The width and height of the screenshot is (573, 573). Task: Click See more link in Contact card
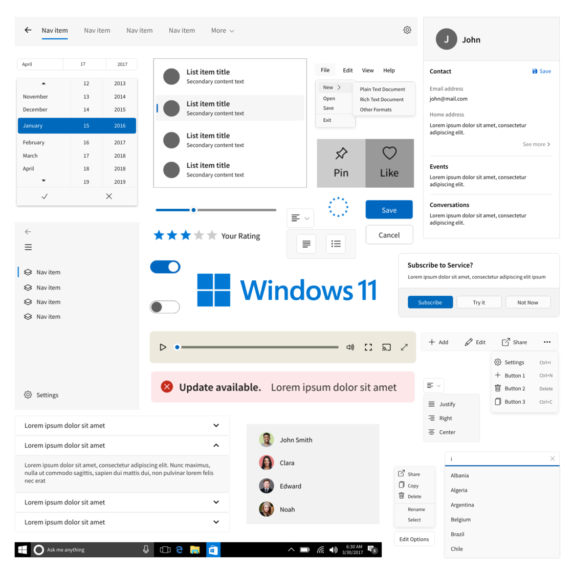[x=536, y=144]
